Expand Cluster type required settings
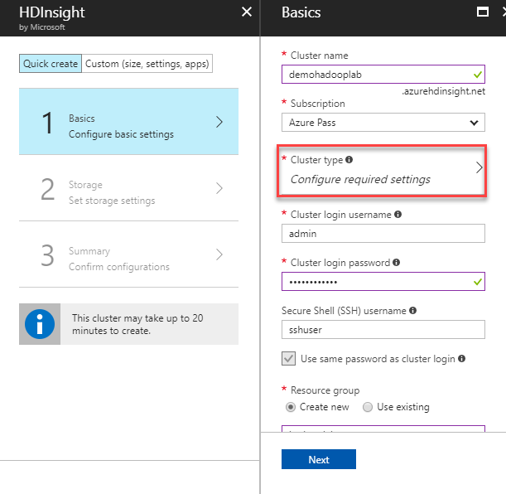 tap(382, 170)
